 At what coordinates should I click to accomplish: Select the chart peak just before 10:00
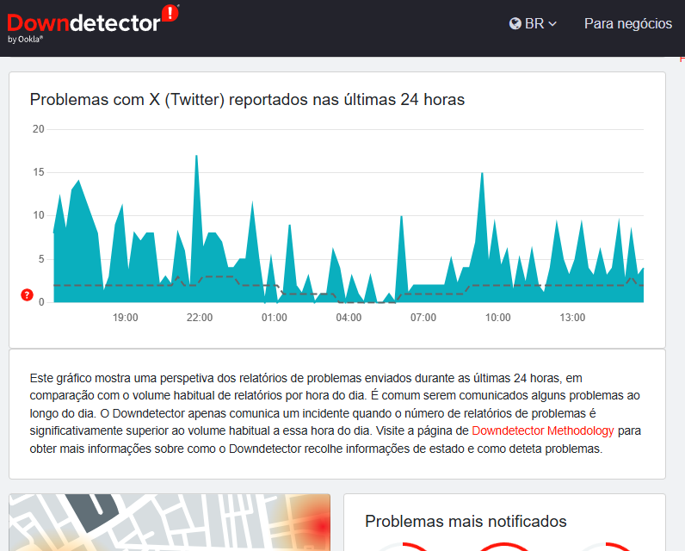coord(482,176)
